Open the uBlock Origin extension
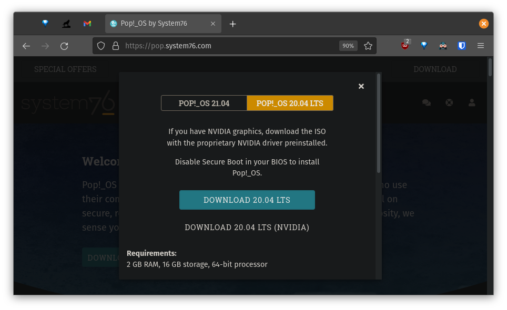The image size is (507, 310). click(405, 45)
